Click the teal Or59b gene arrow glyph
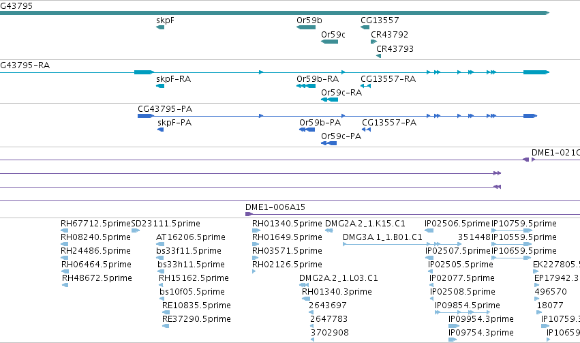580x343 pixels. [306, 27]
